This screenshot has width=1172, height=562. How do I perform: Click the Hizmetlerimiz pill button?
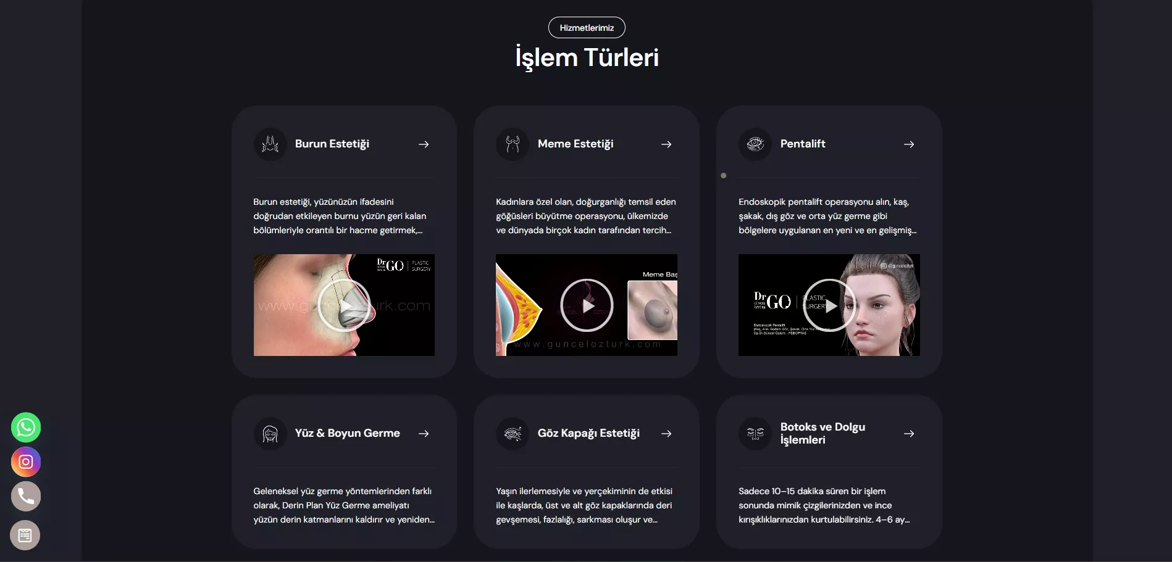click(587, 28)
